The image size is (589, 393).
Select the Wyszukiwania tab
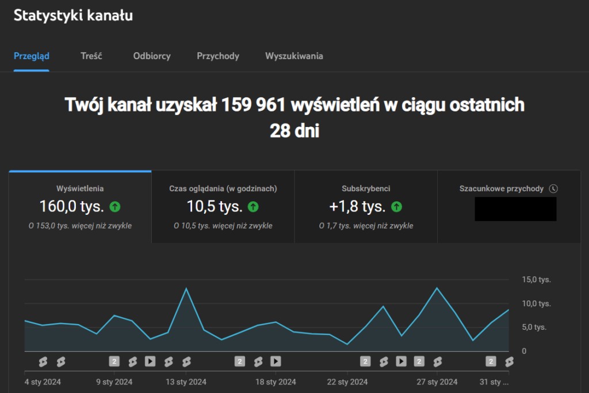tap(294, 56)
